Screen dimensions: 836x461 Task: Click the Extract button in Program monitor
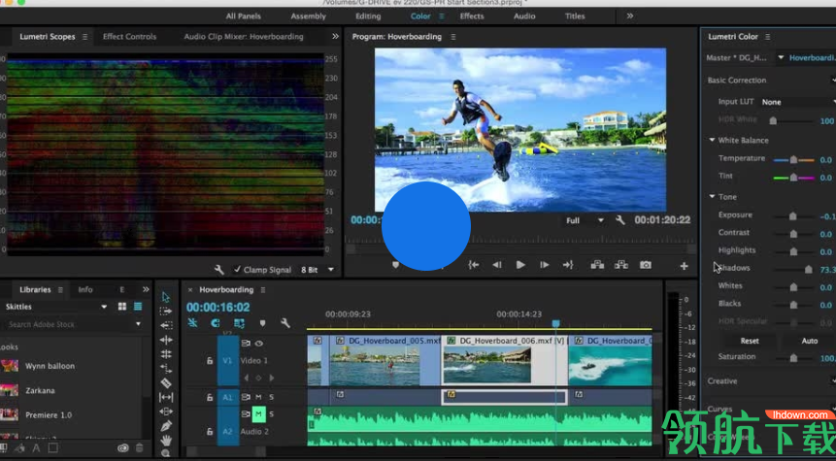(621, 265)
